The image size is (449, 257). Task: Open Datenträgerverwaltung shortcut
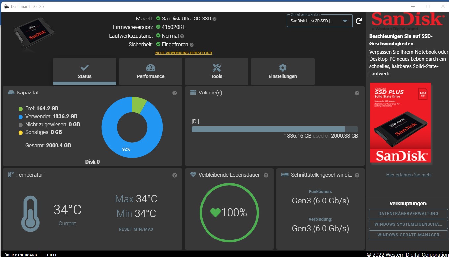(408, 214)
